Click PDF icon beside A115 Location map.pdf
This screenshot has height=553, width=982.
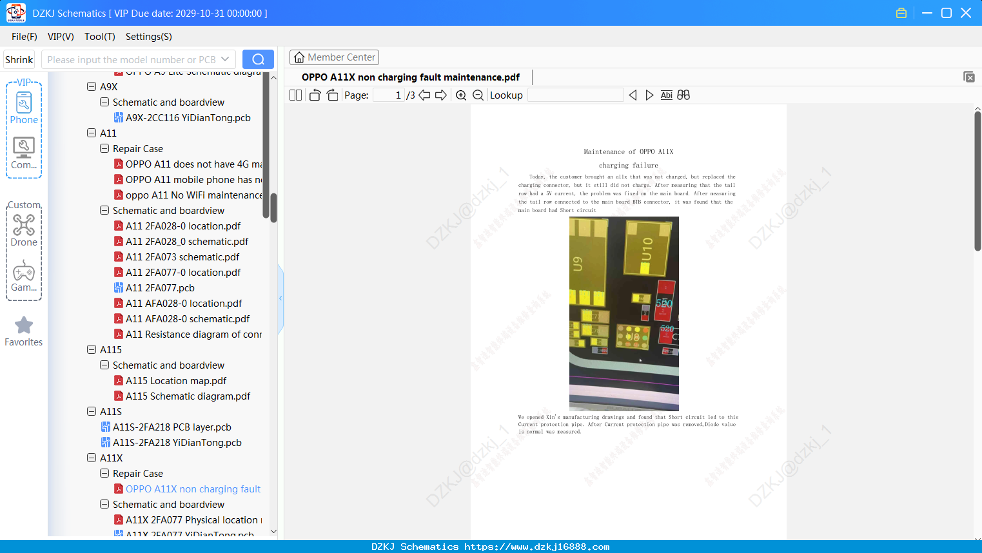(x=119, y=381)
